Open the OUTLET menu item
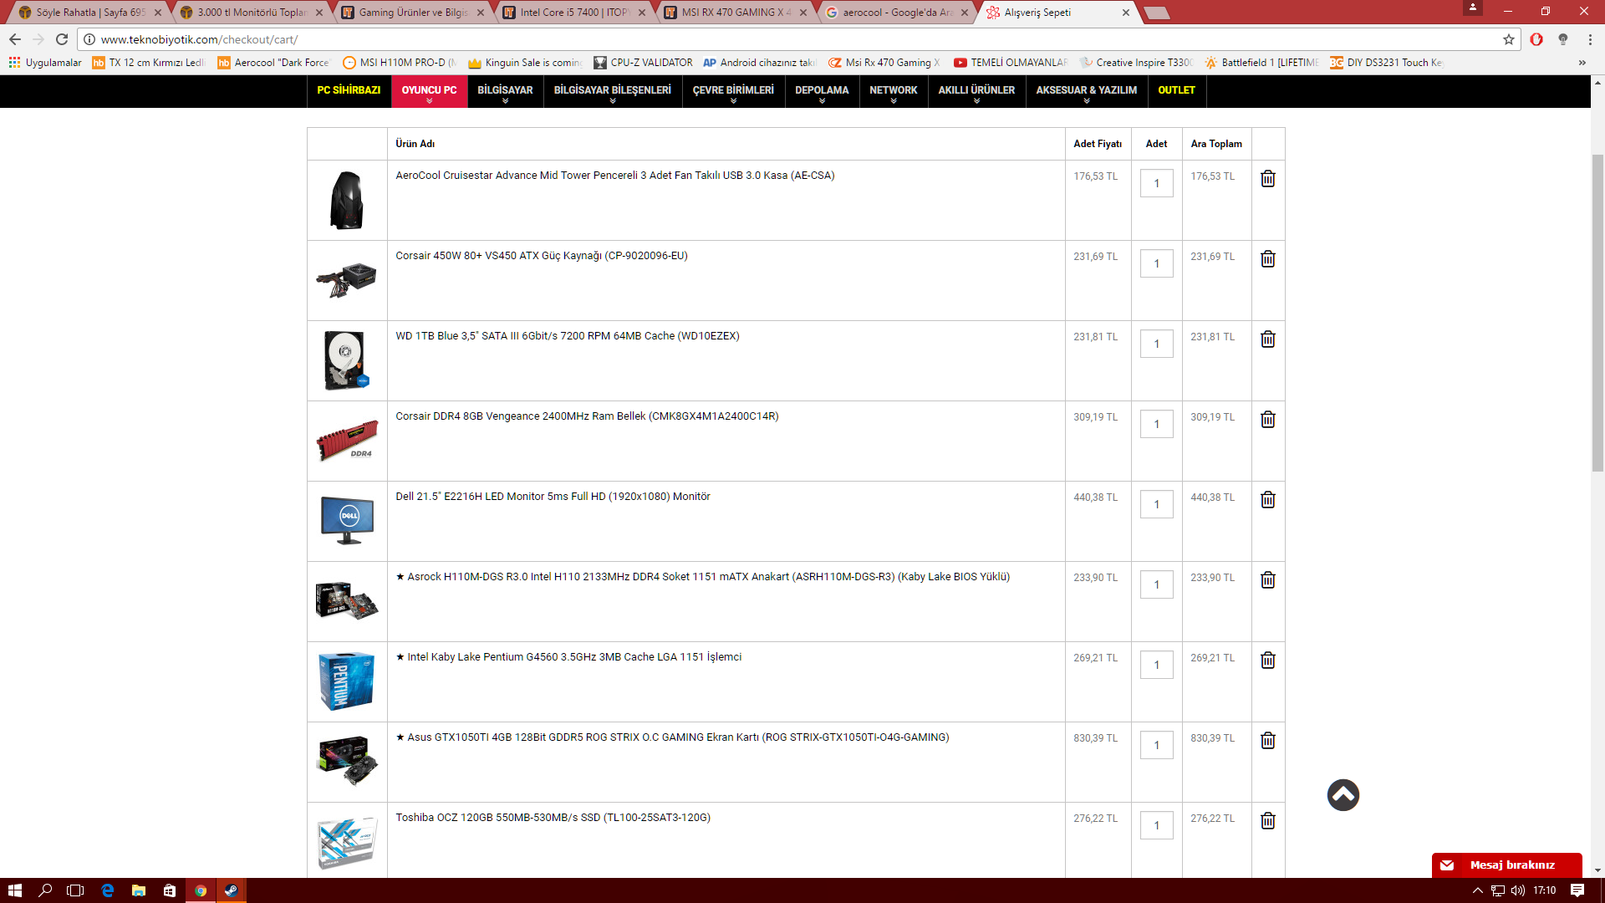Screen dimensions: 1605x903 1176,90
